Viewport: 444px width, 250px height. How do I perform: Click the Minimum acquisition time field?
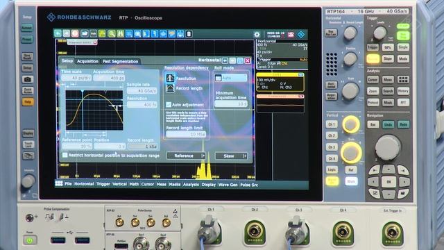[231, 104]
